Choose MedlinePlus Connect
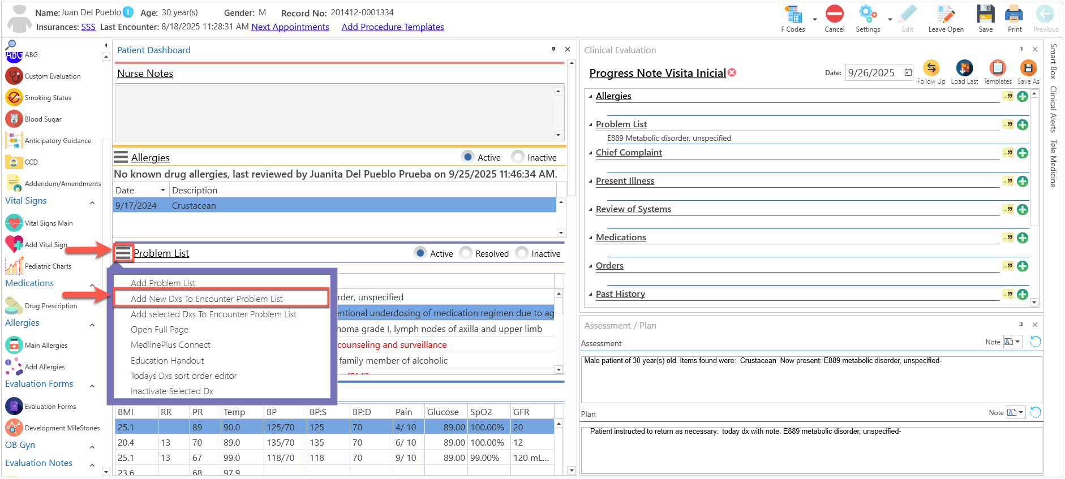This screenshot has width=1065, height=479. click(x=170, y=344)
